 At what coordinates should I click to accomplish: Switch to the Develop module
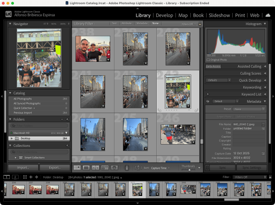(x=164, y=15)
